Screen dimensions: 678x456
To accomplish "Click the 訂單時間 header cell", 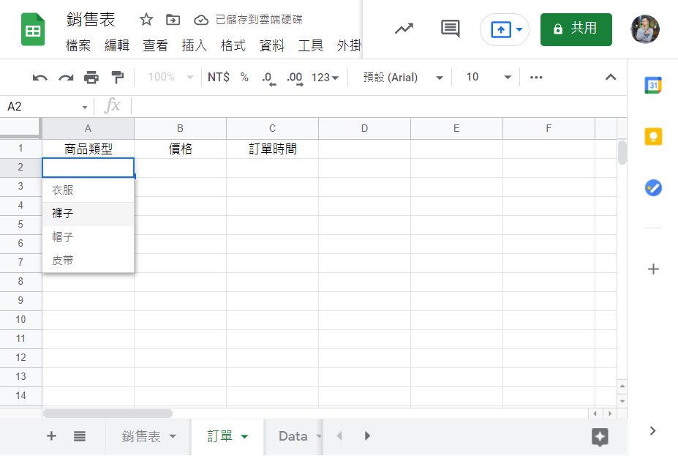I will coord(272,149).
